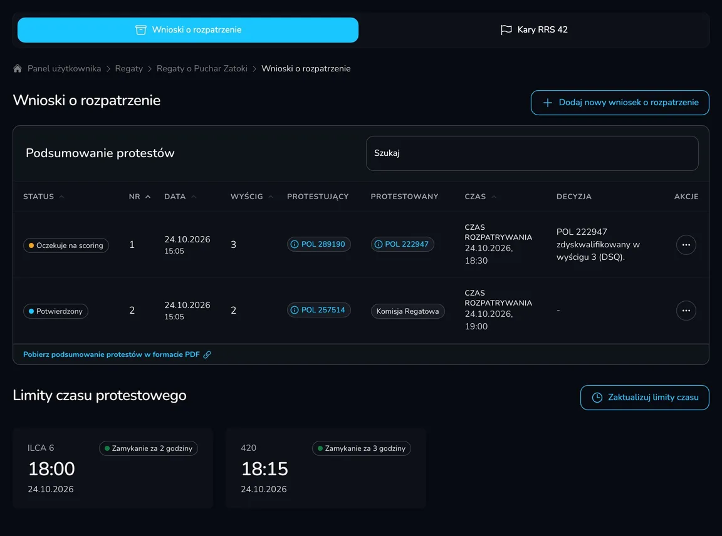This screenshot has width=722, height=536.
Task: Download protest summary as PDF link
Action: (x=117, y=354)
